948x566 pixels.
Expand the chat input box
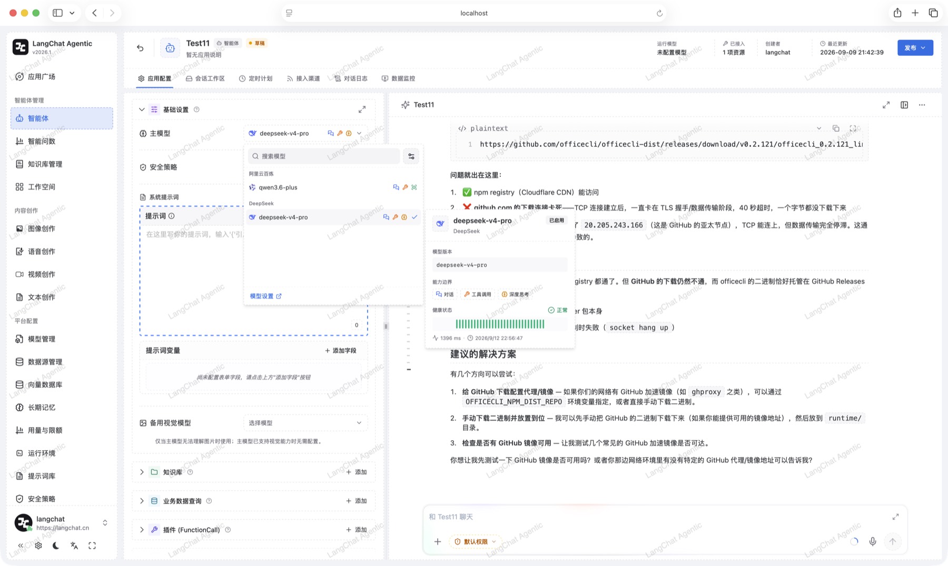coord(895,517)
